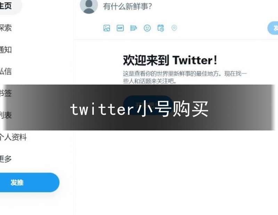Expand the 更多 more menu
This screenshot has height=215, width=278.
(6, 159)
